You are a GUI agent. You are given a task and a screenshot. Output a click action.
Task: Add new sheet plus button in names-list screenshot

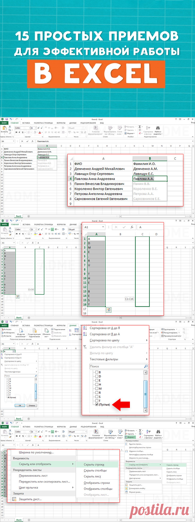[29, 216]
